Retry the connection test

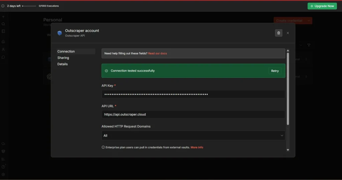(275, 71)
